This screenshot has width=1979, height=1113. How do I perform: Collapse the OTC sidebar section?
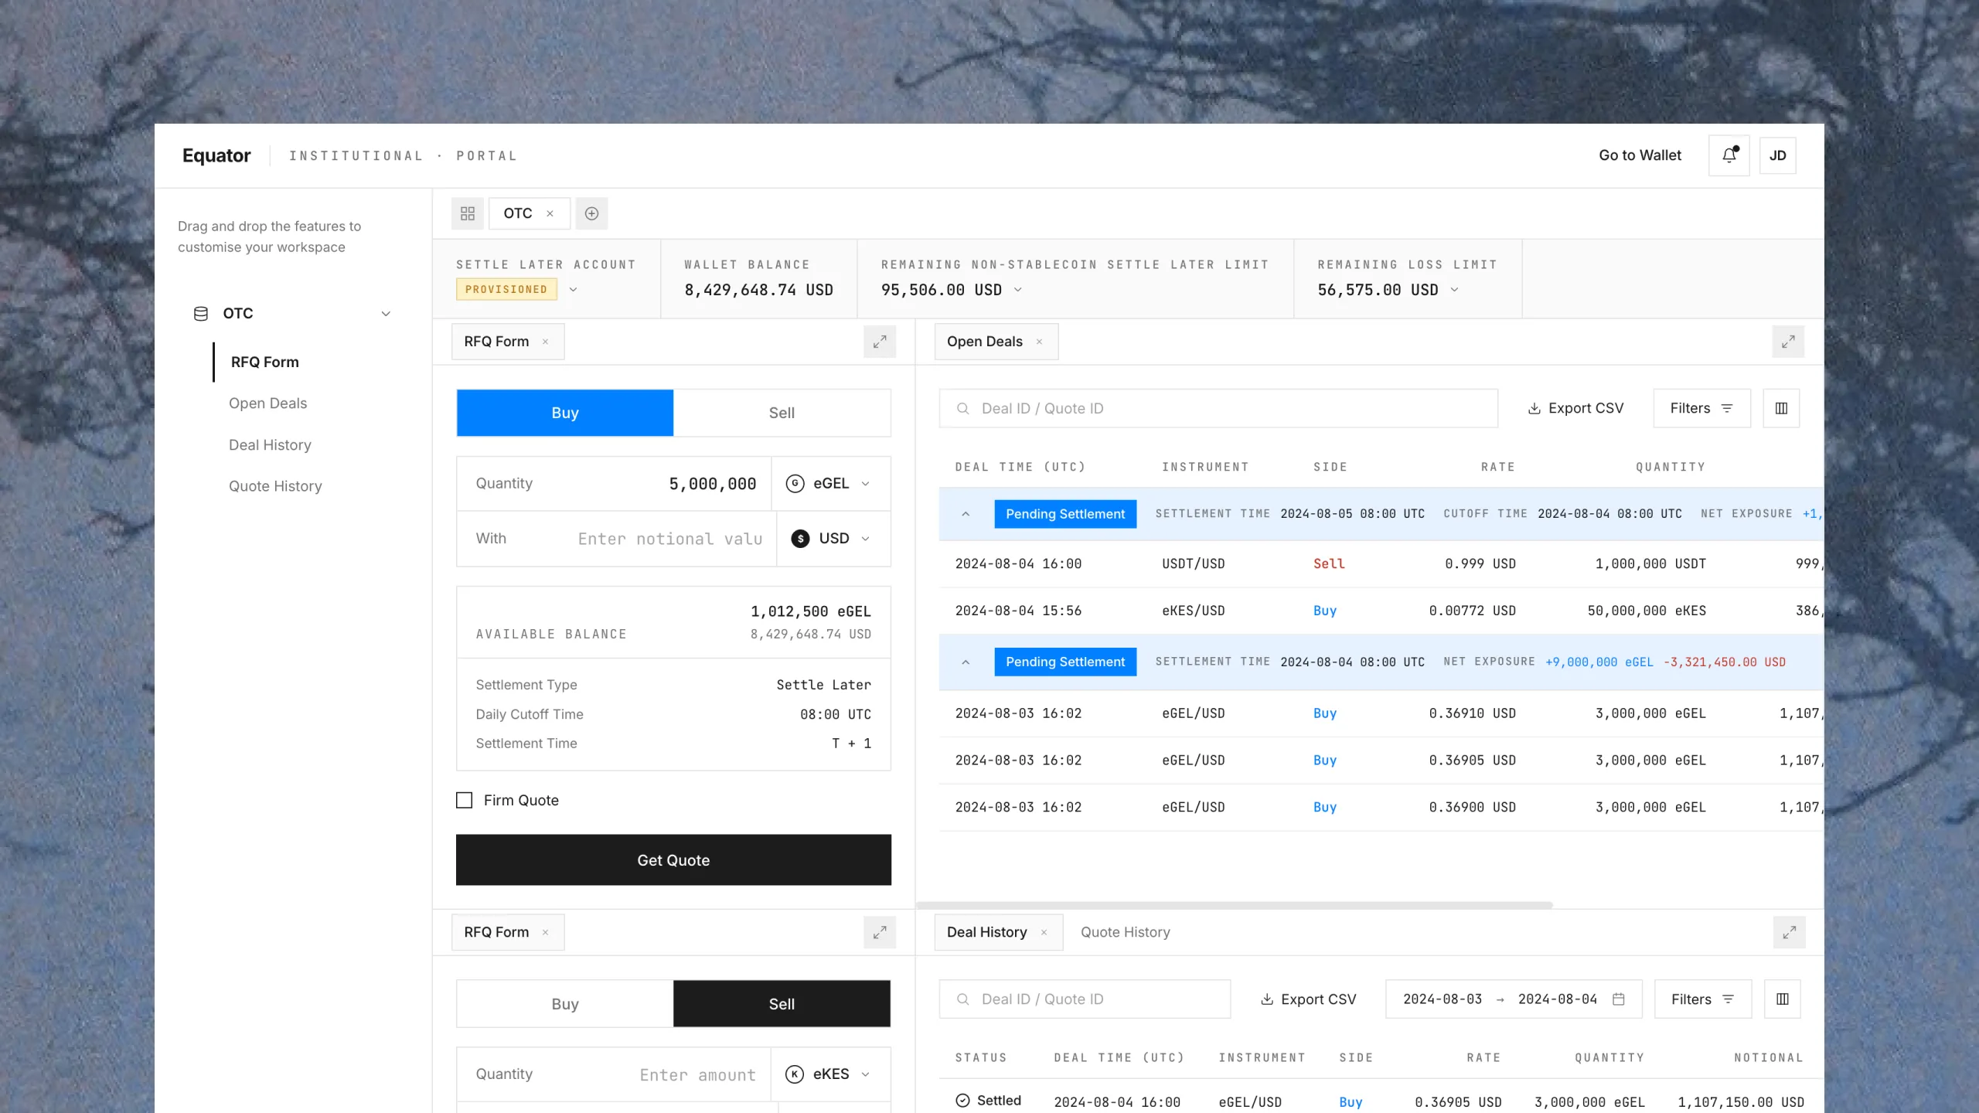point(386,313)
